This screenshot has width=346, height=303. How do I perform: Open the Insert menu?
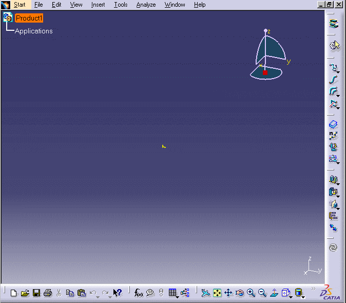tap(98, 5)
